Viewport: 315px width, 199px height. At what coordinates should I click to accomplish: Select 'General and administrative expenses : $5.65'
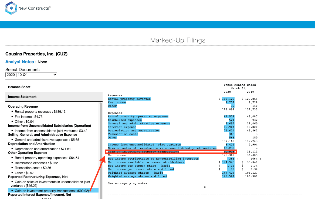[47, 140]
